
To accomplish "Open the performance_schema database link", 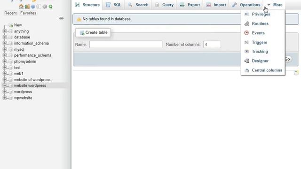I will [x=32, y=55].
